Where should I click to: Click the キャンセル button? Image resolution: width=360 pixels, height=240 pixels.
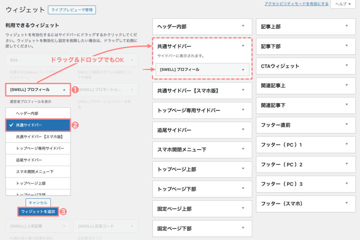click(38, 202)
